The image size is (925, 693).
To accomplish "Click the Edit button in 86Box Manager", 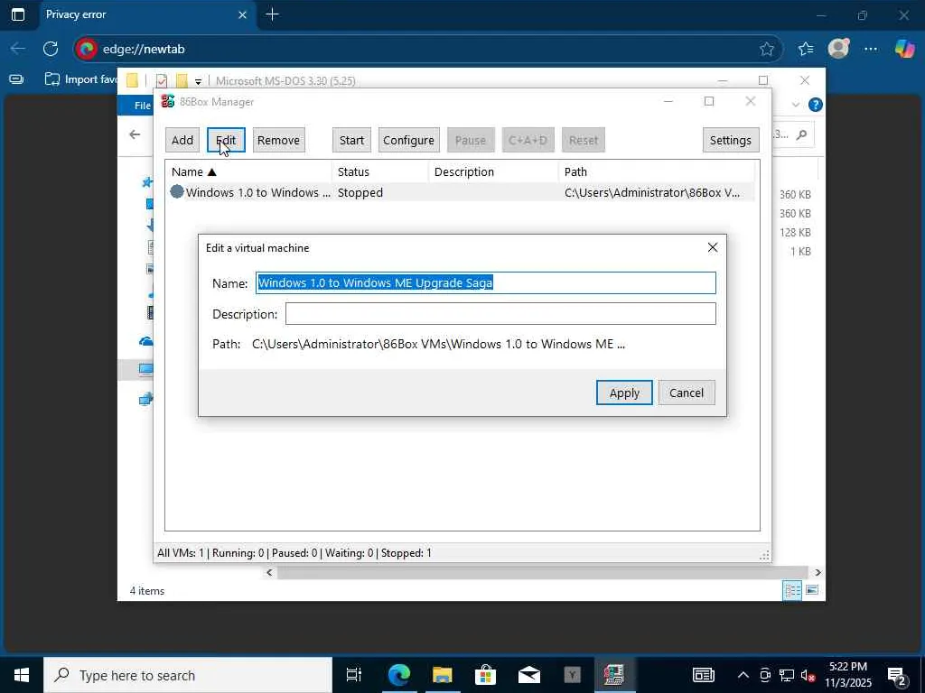I will click(226, 140).
